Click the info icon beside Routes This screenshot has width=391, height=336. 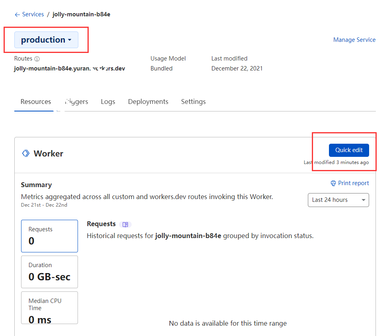(37, 59)
